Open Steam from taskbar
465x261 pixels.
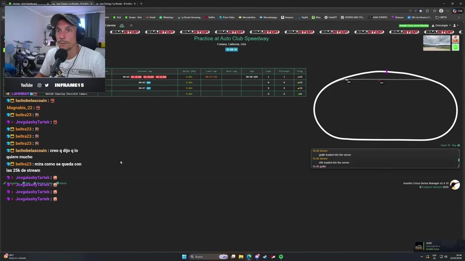pyautogui.click(x=265, y=257)
